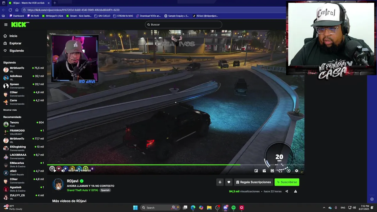Toggle theater mode on player
The height and width of the screenshot is (212, 377).
tap(272, 170)
